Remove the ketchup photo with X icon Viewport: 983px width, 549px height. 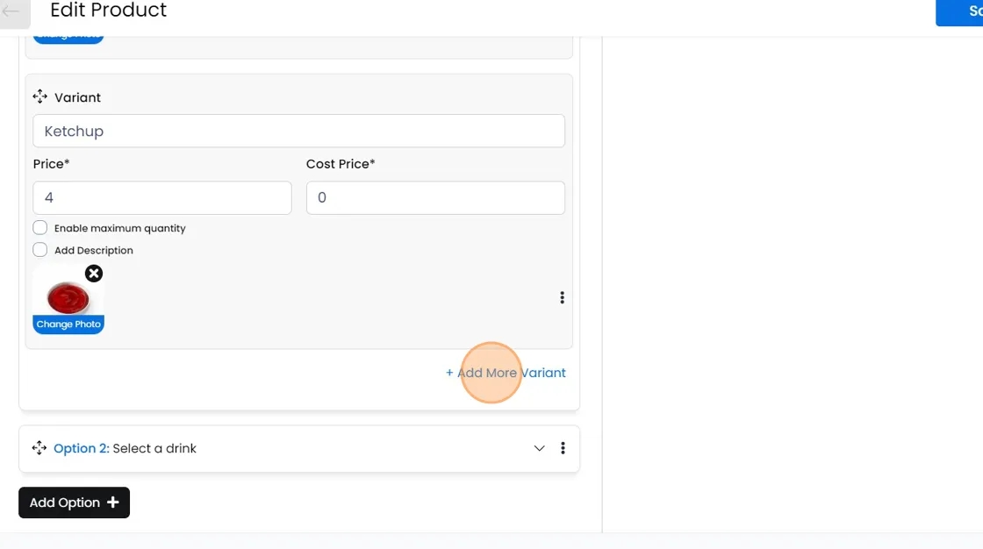point(94,274)
